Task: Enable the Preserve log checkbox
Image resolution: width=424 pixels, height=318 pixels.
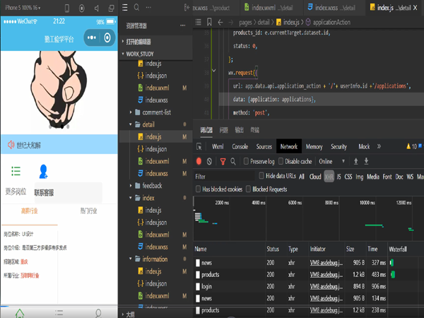Action: pyautogui.click(x=247, y=161)
